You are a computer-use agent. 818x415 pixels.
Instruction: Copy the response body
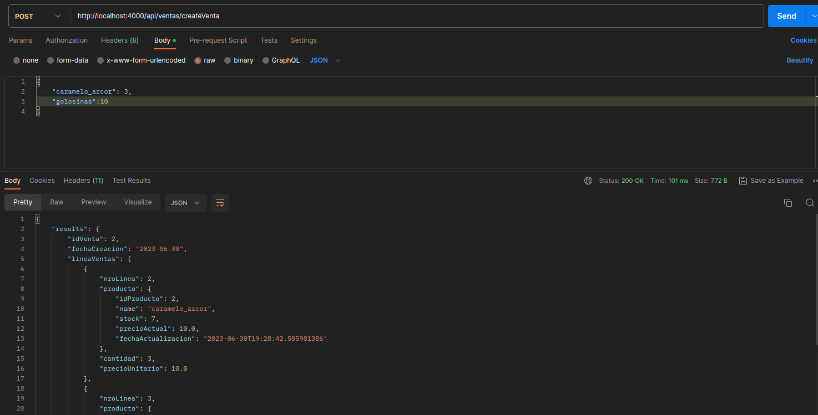pyautogui.click(x=788, y=203)
